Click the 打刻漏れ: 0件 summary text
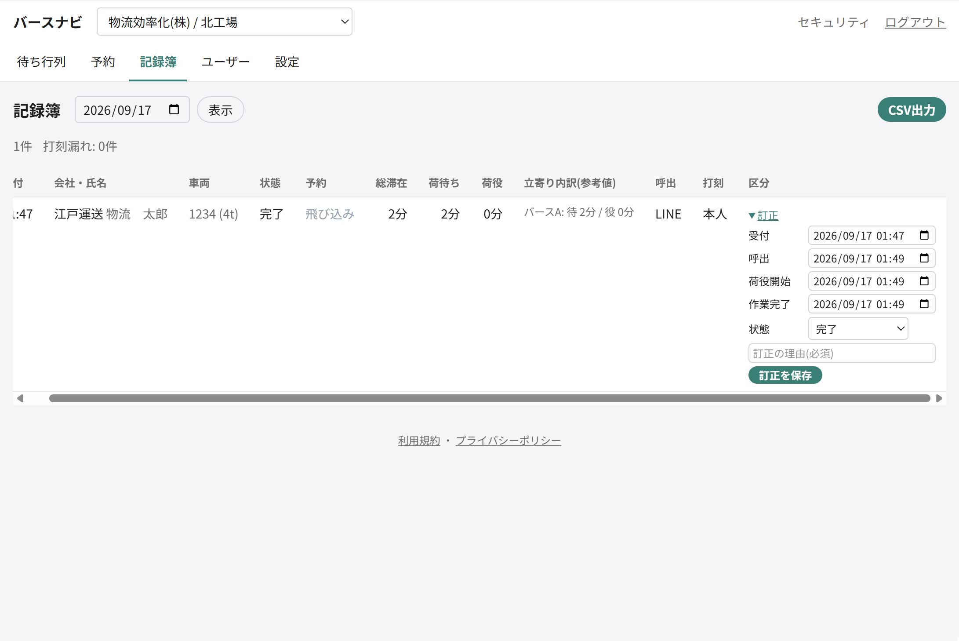 click(x=80, y=146)
